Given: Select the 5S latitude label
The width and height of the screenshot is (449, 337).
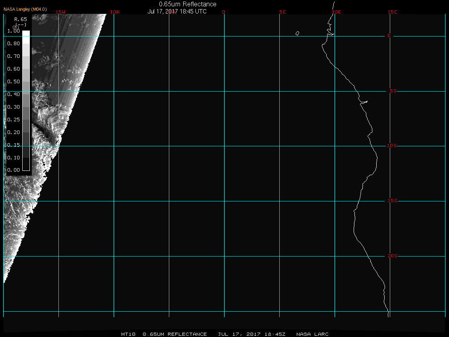Looking at the screenshot, I should coord(392,91).
